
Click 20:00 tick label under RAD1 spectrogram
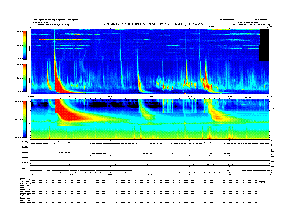229,96
